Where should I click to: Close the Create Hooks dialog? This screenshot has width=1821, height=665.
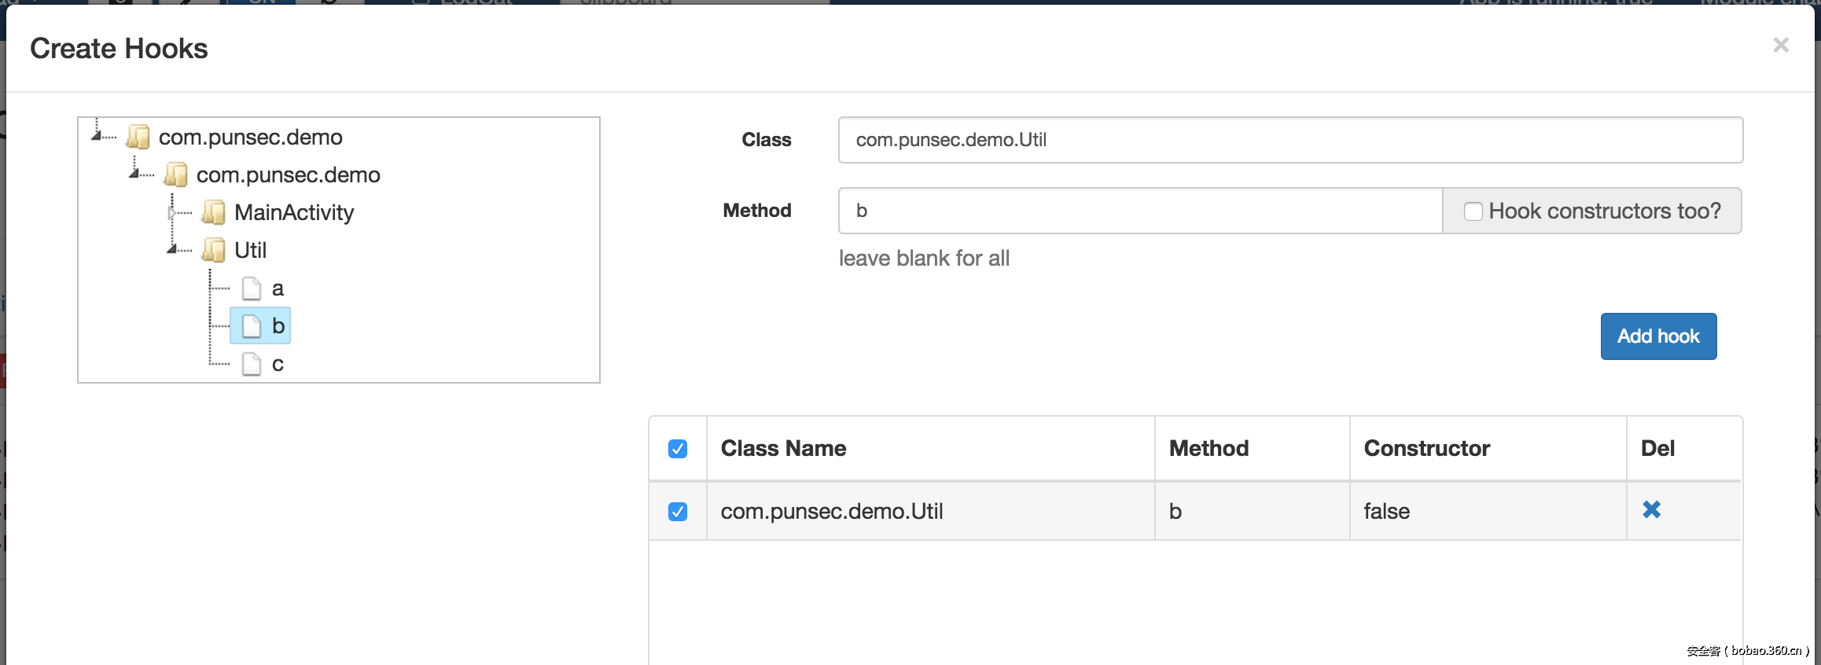[1781, 46]
